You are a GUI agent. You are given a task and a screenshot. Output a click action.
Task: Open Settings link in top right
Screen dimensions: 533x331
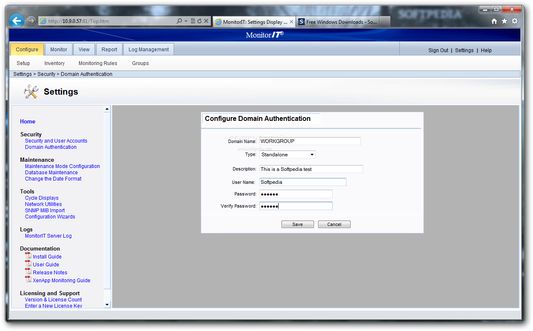(464, 50)
